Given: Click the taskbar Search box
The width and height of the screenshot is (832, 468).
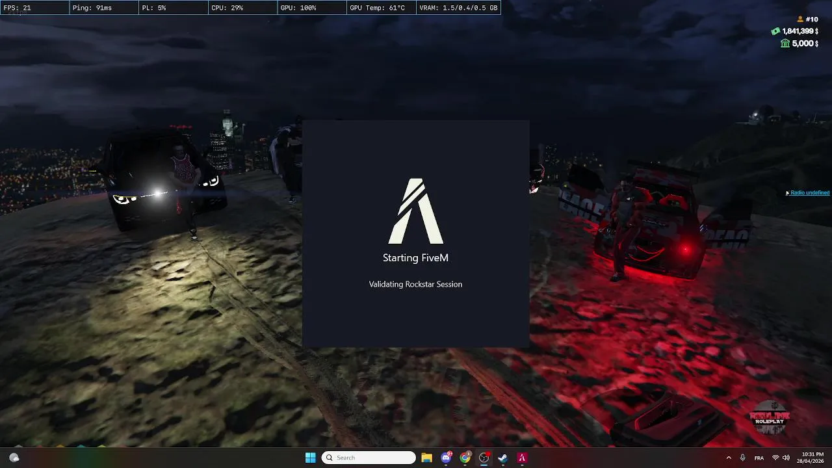Looking at the screenshot, I should (369, 458).
